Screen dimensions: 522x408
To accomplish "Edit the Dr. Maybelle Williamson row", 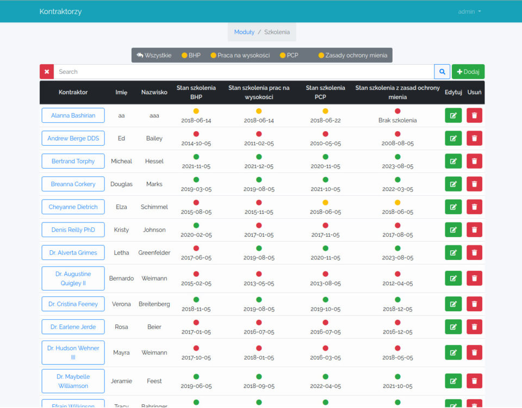I will [453, 381].
